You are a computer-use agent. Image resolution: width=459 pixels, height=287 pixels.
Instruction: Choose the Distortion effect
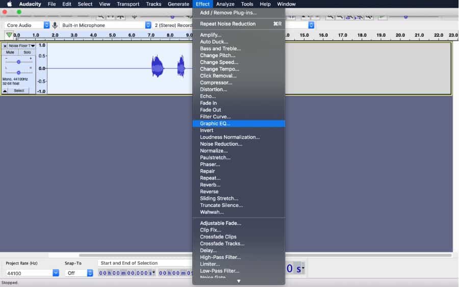click(239, 90)
